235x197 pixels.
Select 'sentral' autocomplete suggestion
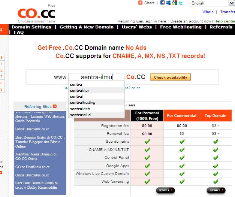[x=96, y=97]
